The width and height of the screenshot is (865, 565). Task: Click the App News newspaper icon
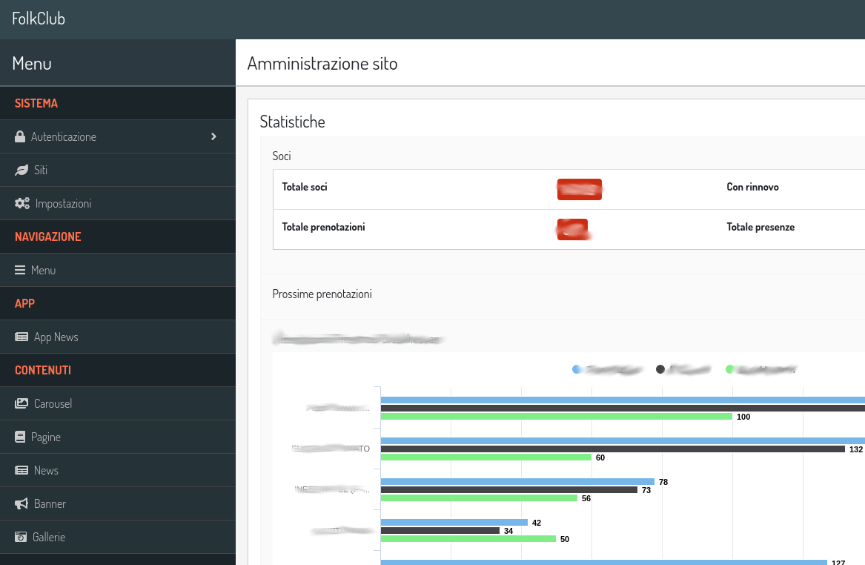click(x=22, y=337)
